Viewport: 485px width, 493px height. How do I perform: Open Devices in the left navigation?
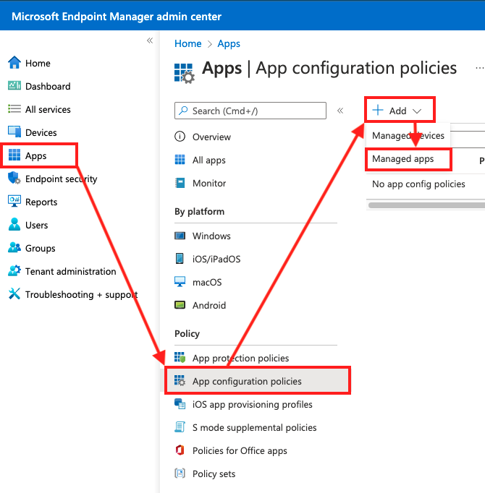pyautogui.click(x=41, y=133)
